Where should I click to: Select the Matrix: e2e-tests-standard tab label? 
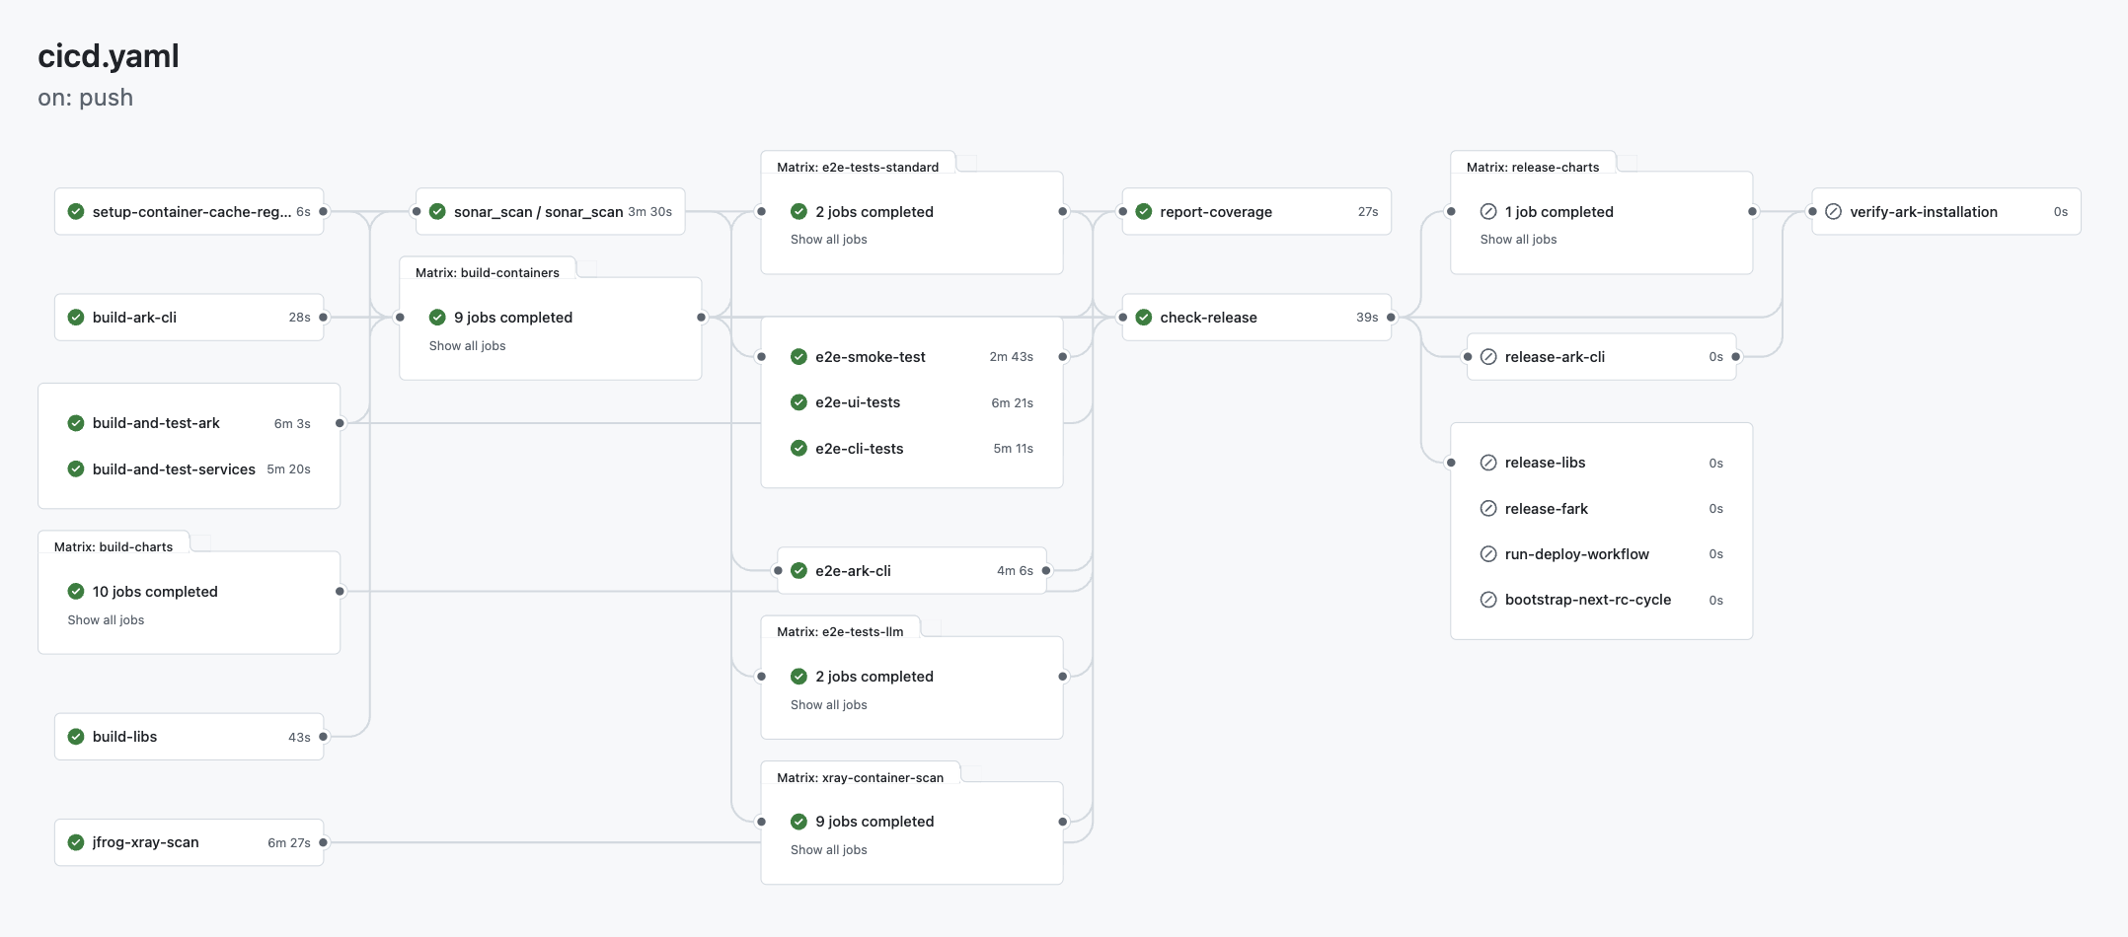(x=858, y=167)
